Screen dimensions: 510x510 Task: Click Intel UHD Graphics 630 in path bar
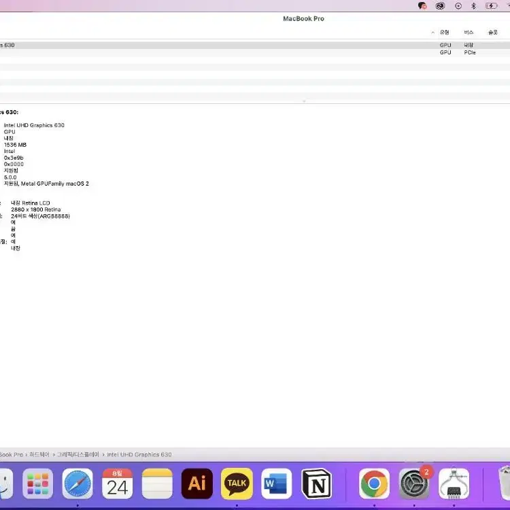(x=139, y=454)
